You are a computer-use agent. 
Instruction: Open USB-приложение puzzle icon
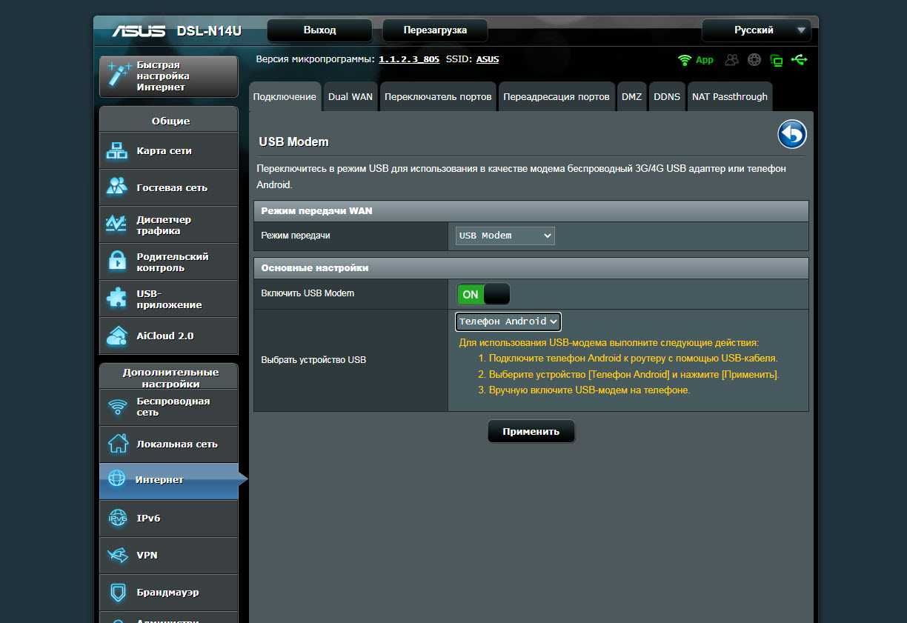click(117, 299)
